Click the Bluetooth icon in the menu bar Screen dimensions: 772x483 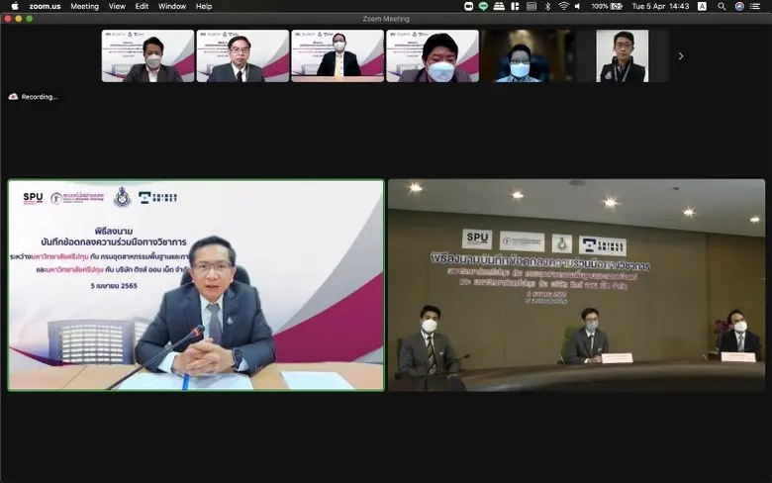(x=546, y=6)
